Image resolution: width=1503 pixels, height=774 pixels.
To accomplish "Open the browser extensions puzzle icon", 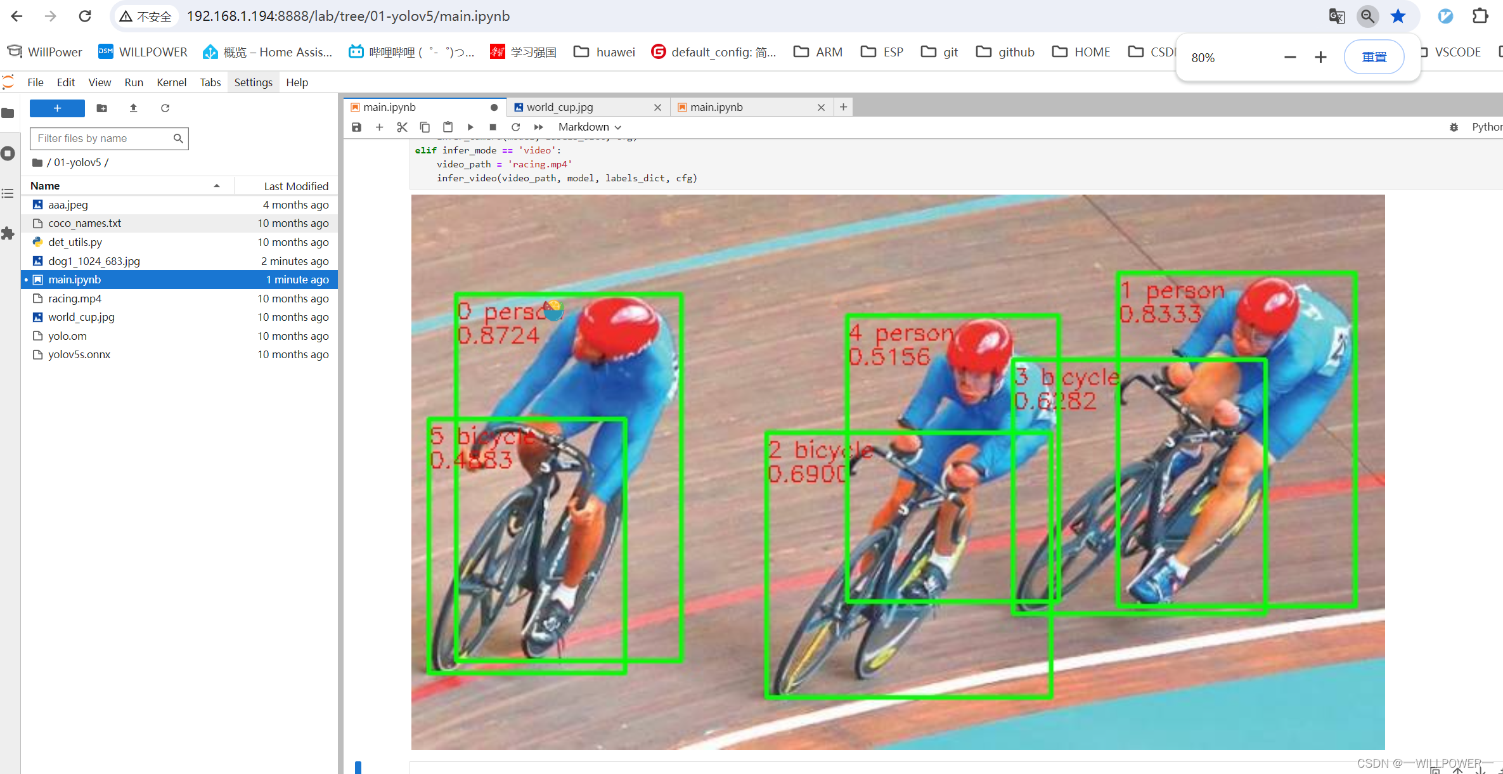I will (x=1480, y=16).
